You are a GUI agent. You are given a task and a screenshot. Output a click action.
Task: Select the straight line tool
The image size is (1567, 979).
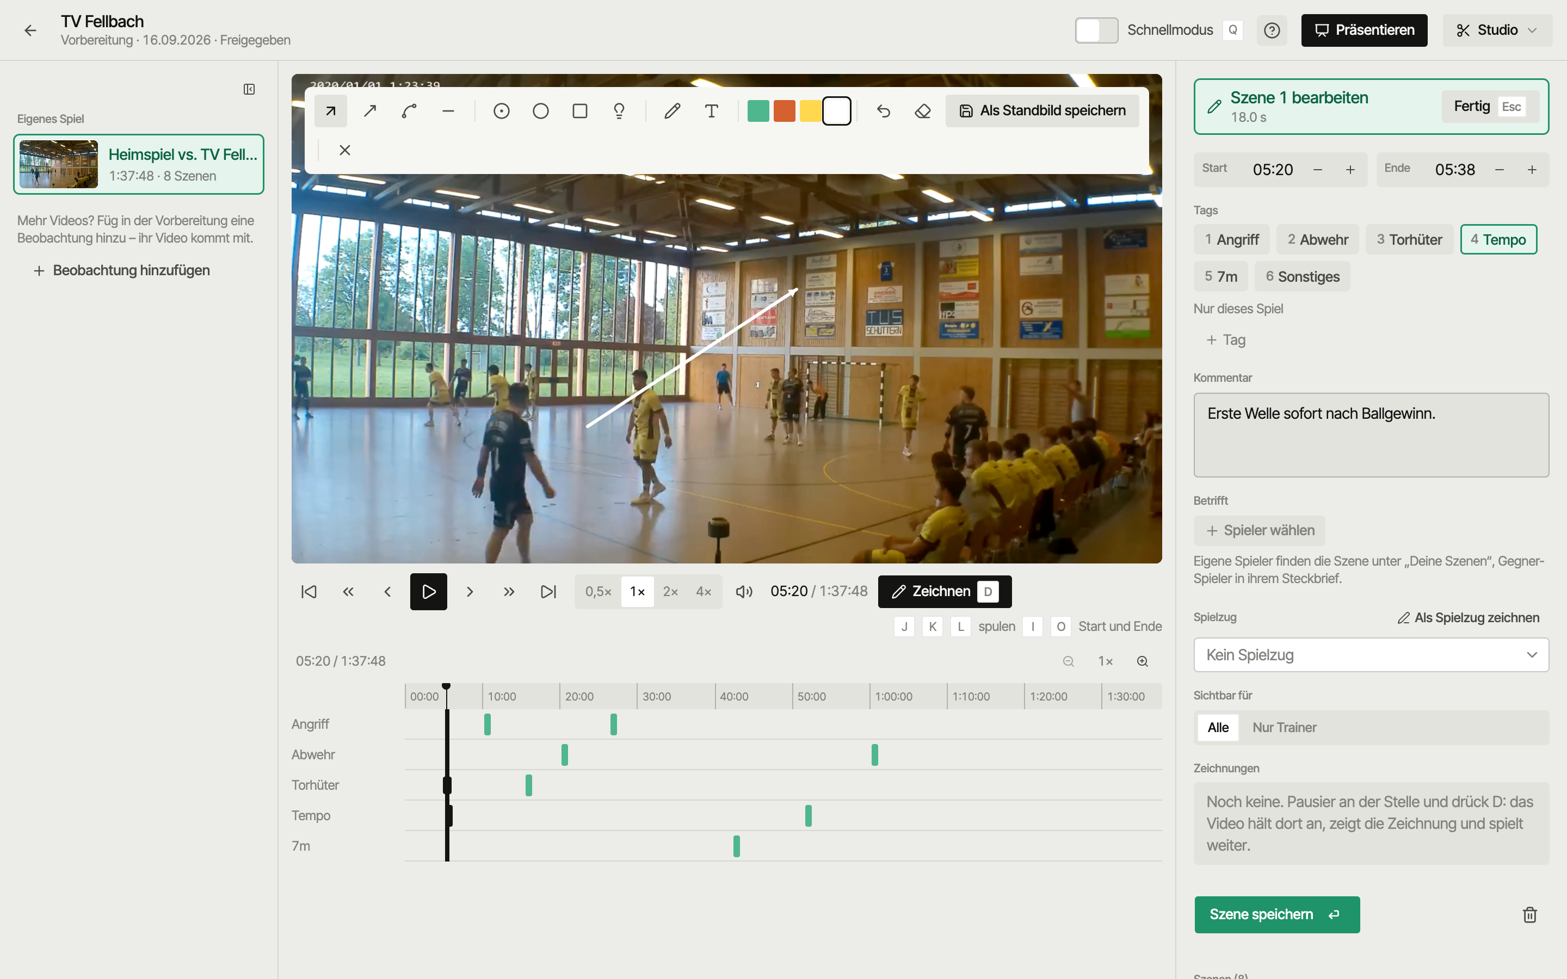[x=448, y=111]
